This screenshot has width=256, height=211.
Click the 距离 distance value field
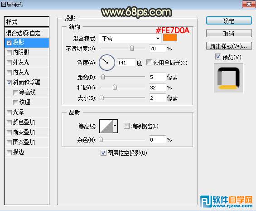pyautogui.click(x=157, y=77)
